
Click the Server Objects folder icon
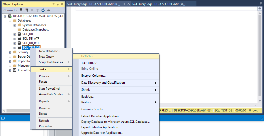pos(15,57)
